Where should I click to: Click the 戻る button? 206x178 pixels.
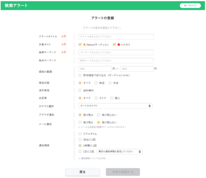click(83, 172)
